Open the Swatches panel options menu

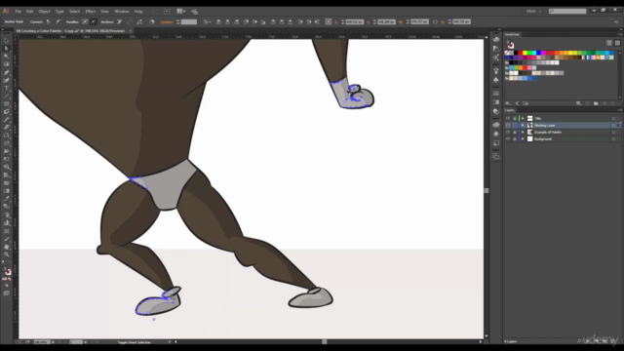(x=619, y=35)
